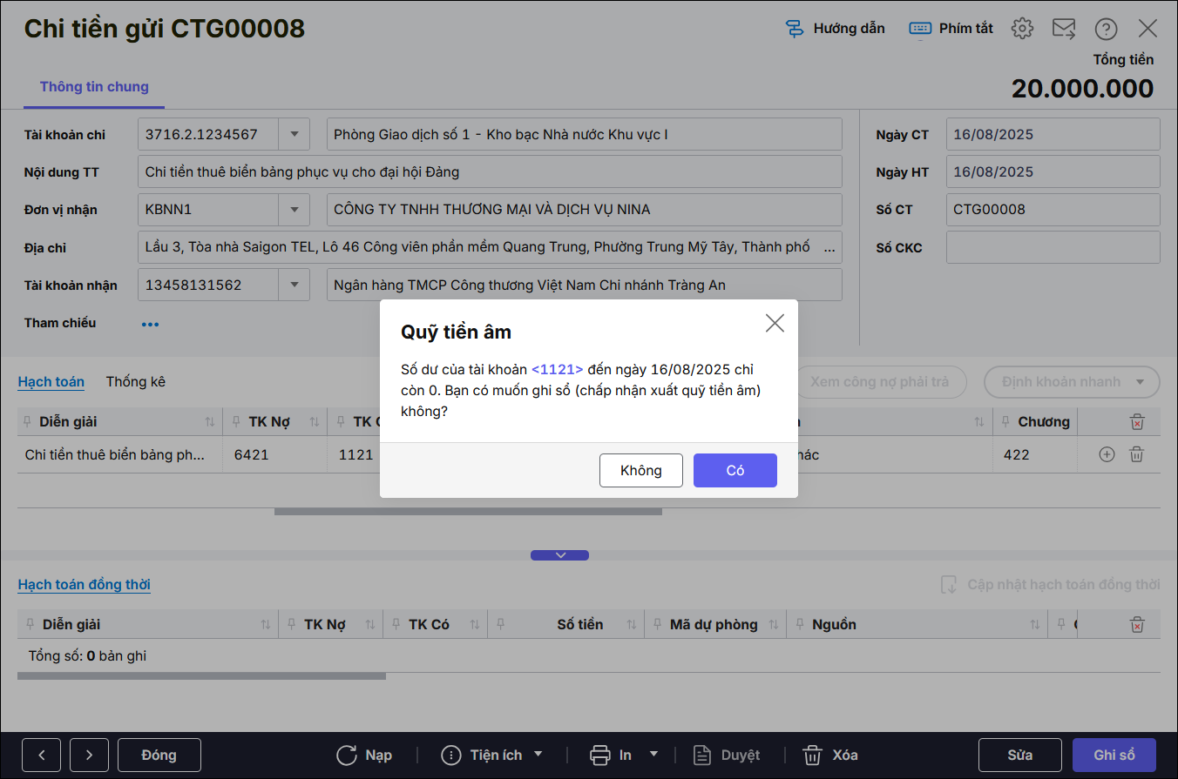Sort by Số tiền column
1178x779 pixels.
point(632,624)
